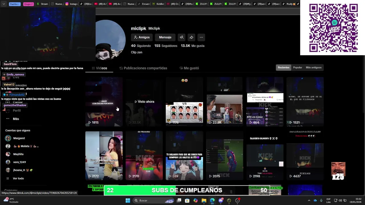Share the miclipk profile

click(191, 37)
